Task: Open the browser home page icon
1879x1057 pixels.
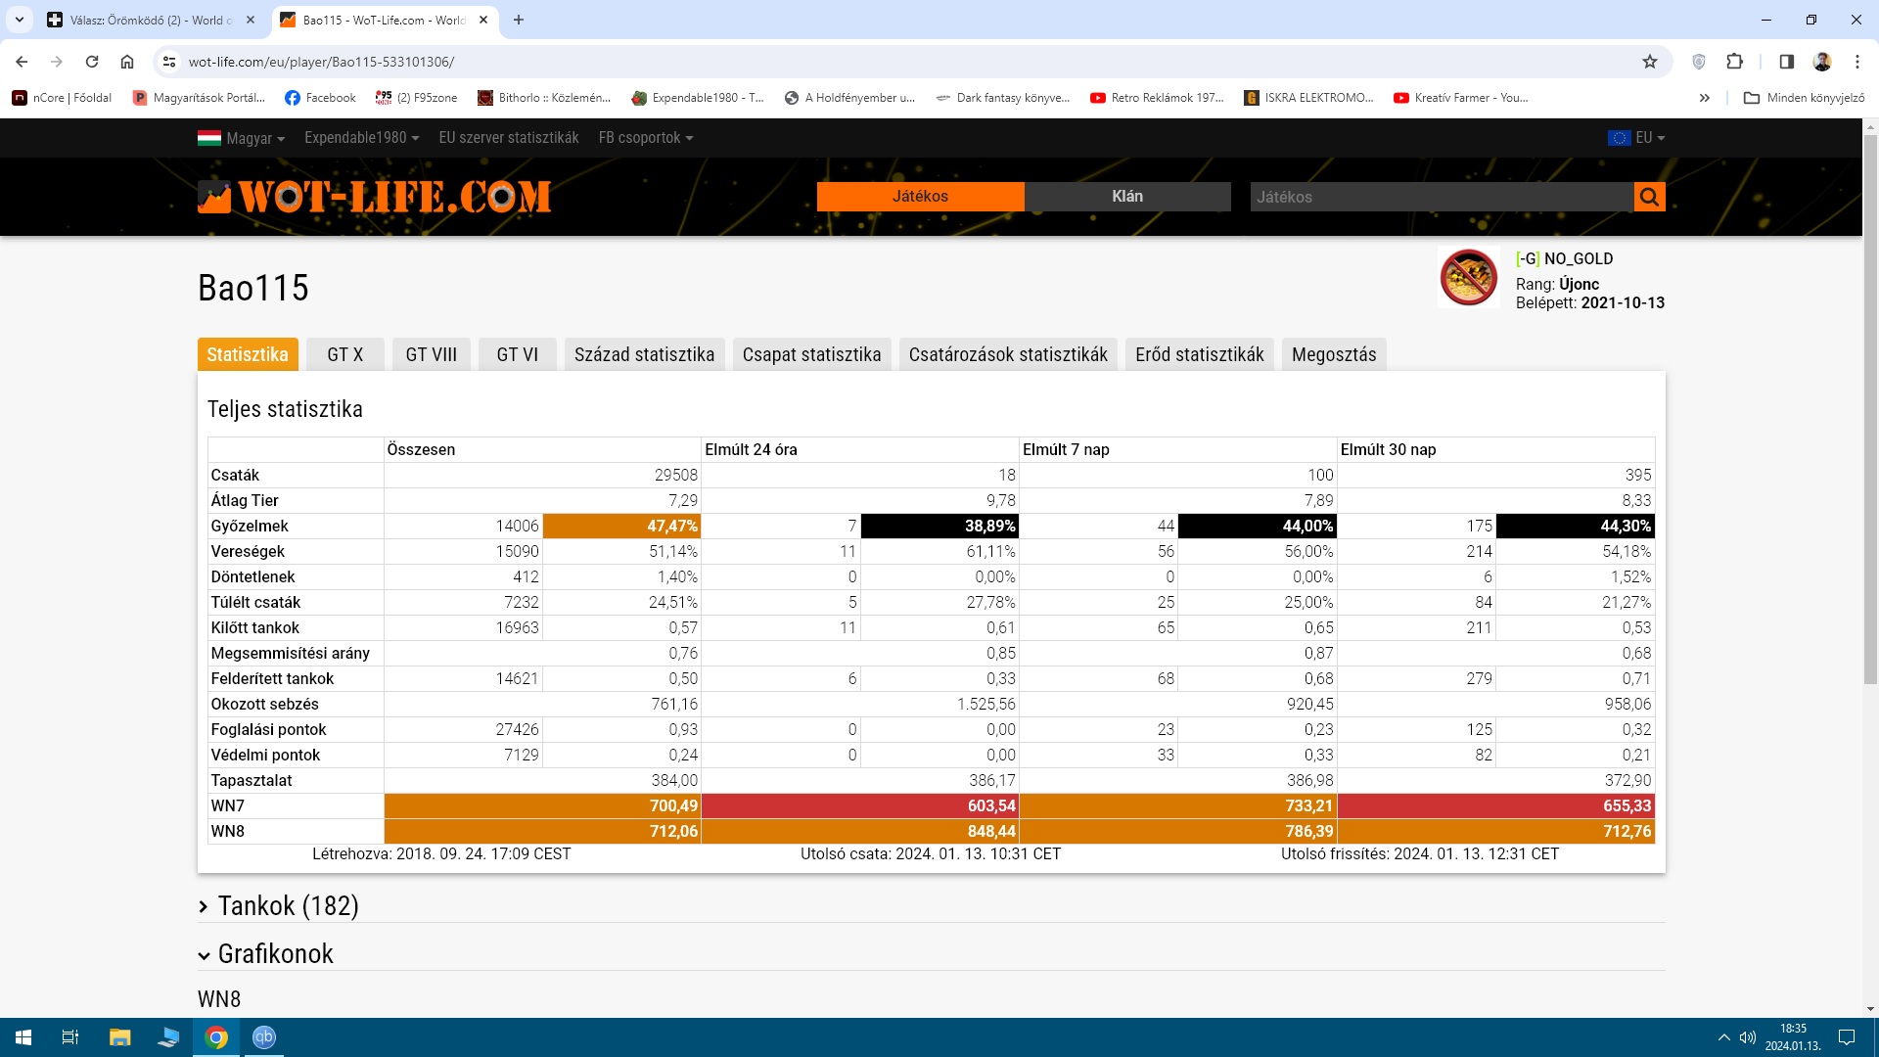Action: [x=127, y=62]
